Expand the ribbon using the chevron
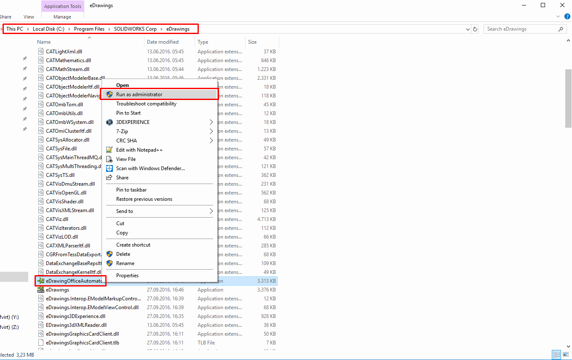Screen dimensions: 572x360 coord(559,17)
